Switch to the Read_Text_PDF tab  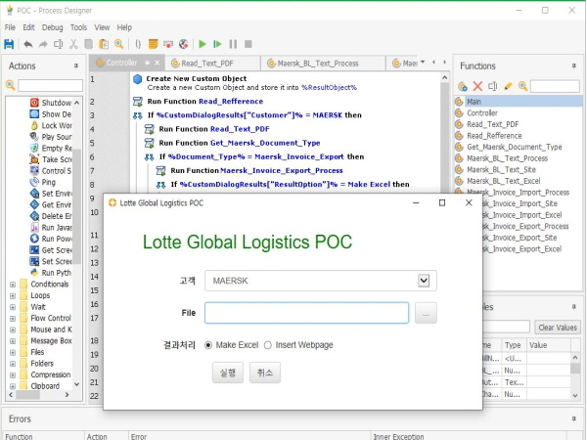212,64
